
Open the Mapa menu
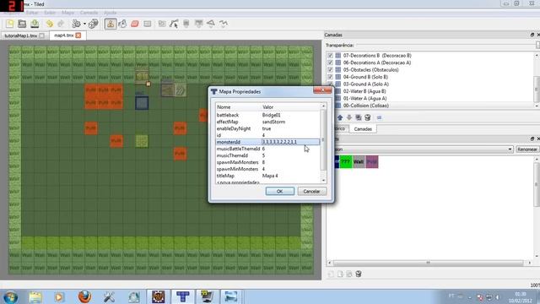(67, 13)
